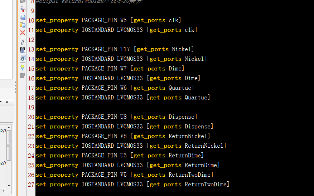
Task: Click line number 12 in the gutter
Action: [x=31, y=40]
